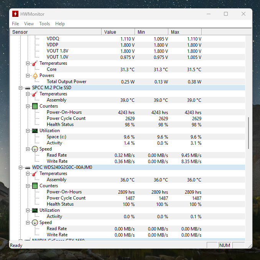
Task: Click the WDC Temperatures thermometer icon
Action: (35, 173)
